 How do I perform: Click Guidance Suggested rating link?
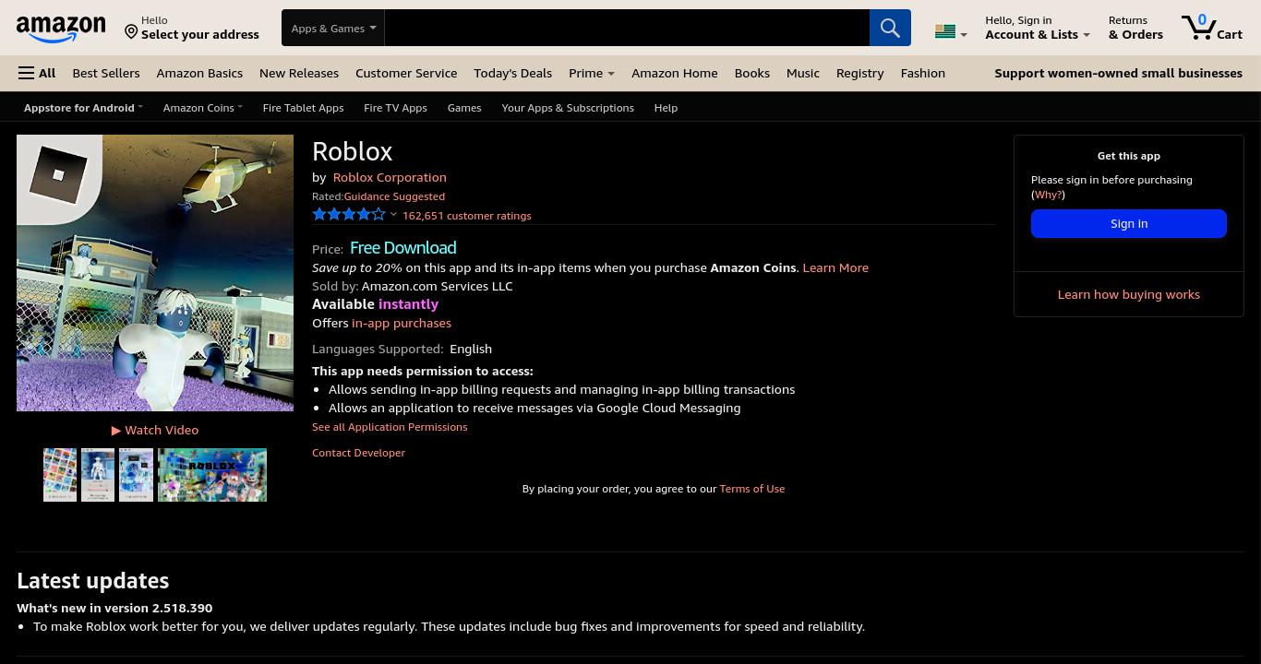(394, 196)
